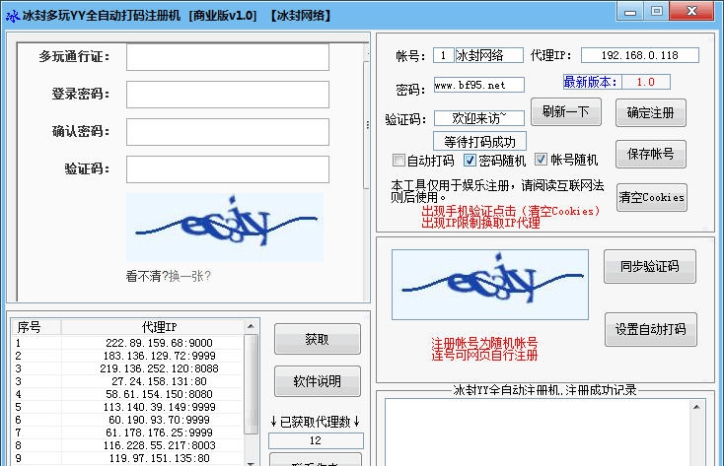Select proxy row 222.89.159.68:9000
This screenshot has width=724, height=466.
pyautogui.click(x=128, y=343)
